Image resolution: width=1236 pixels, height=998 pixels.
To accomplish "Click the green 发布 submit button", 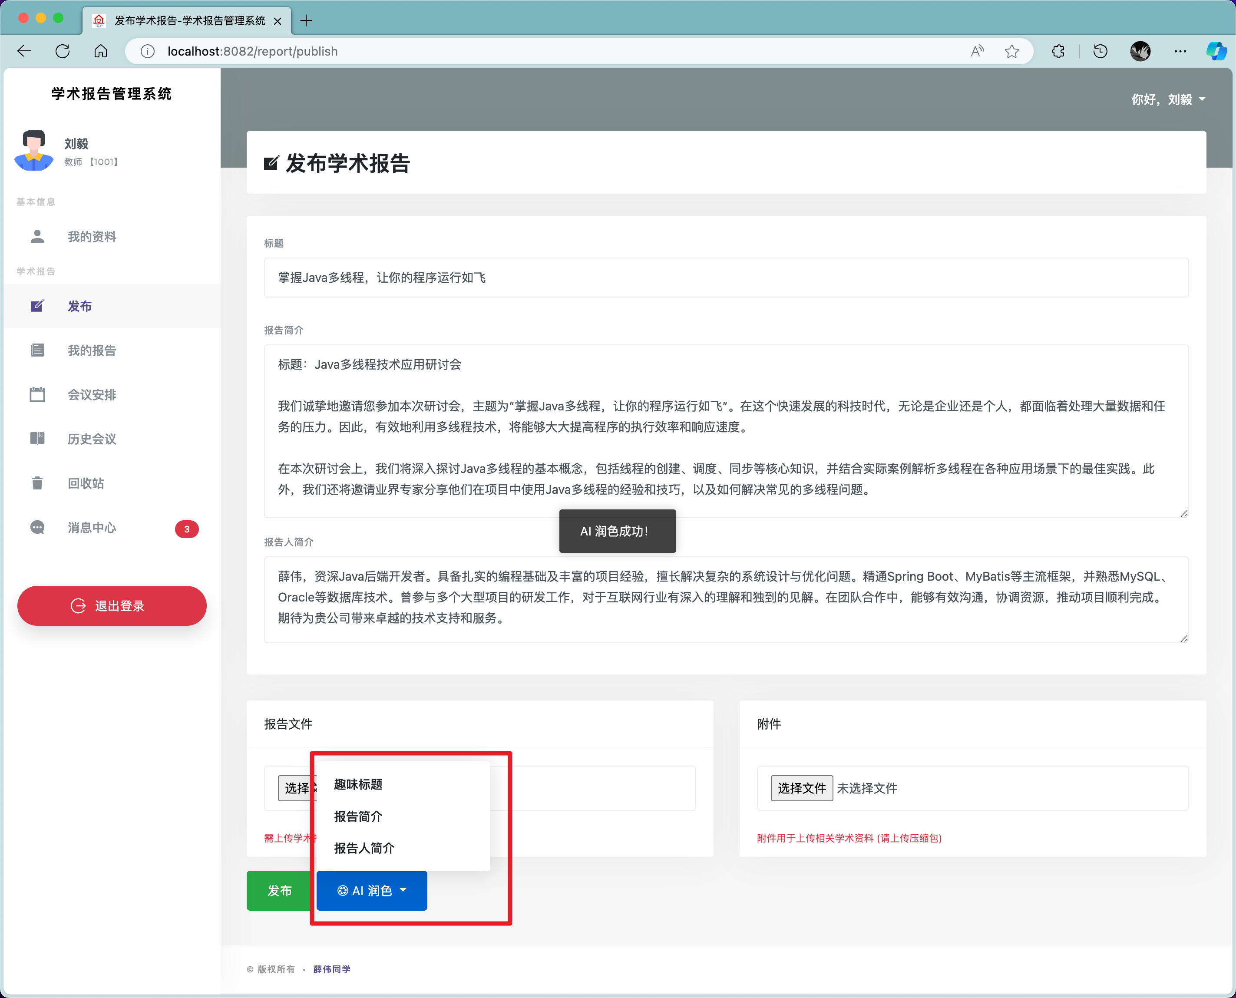I will (x=279, y=890).
